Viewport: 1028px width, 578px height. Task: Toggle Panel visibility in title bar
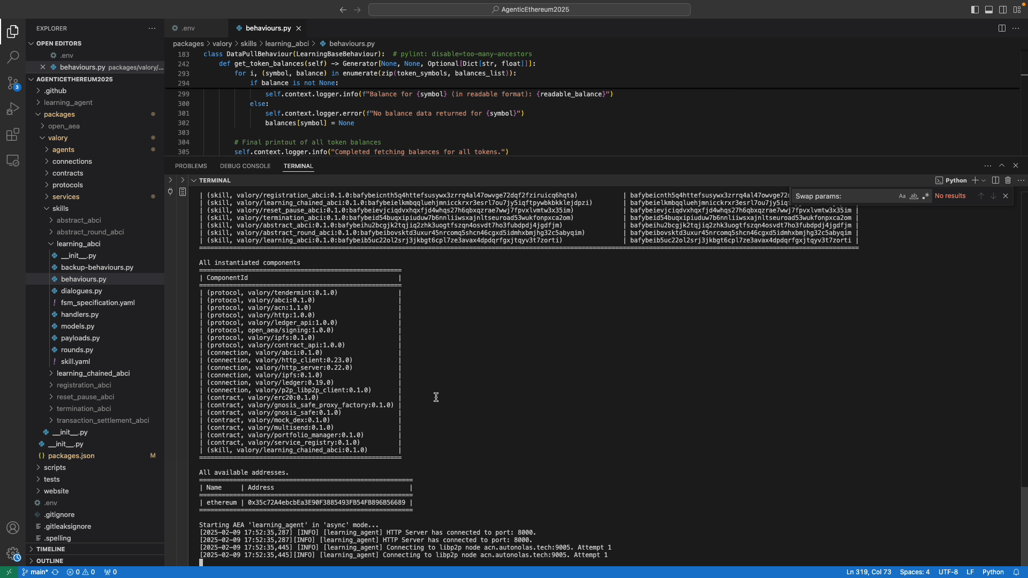989,10
